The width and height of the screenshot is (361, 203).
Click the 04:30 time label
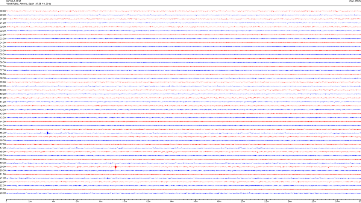tap(3, 47)
